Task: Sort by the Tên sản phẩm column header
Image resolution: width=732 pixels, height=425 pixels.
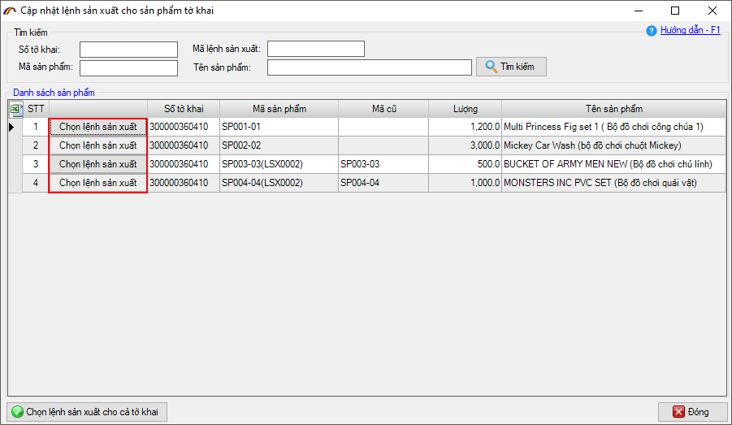Action: pyautogui.click(x=614, y=109)
